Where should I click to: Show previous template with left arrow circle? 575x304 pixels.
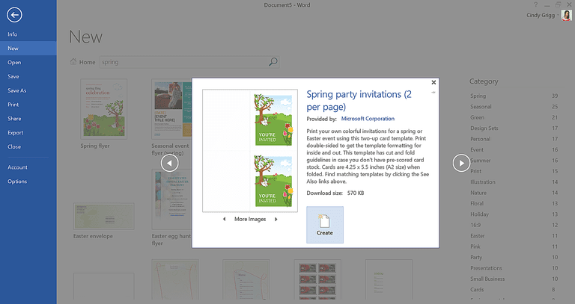(169, 163)
